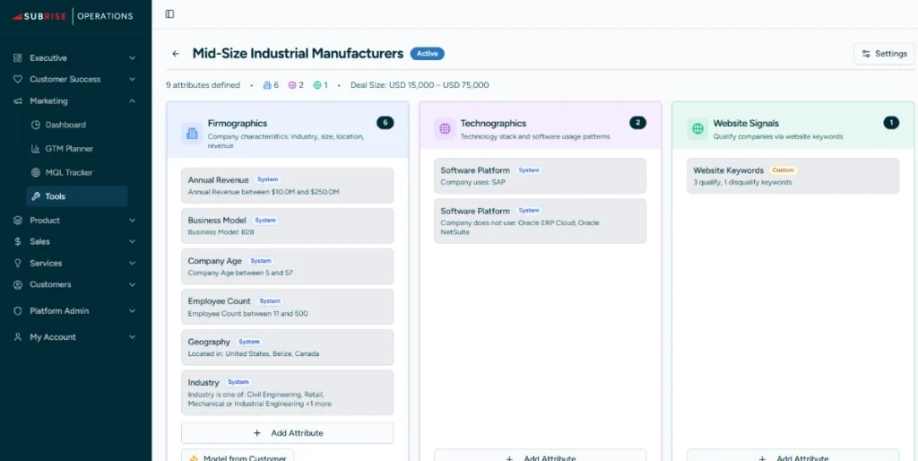Expand the Executive menu section
918x461 pixels.
coord(74,58)
